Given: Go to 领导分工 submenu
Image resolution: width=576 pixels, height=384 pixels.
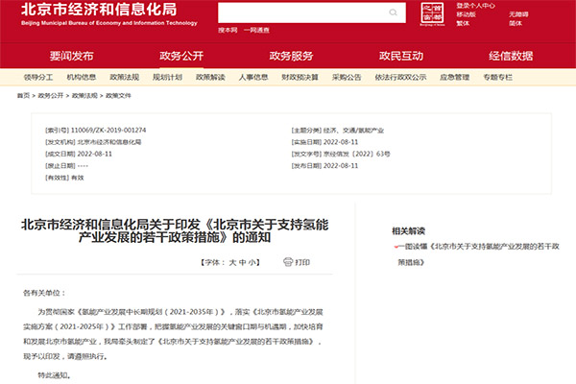Looking at the screenshot, I should click(x=38, y=77).
